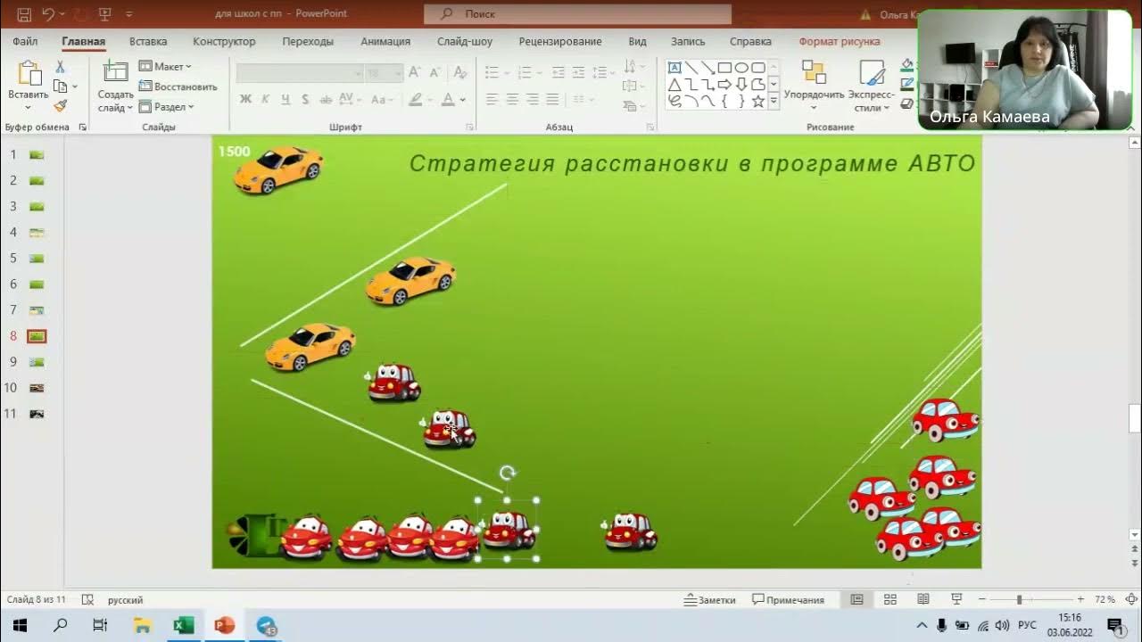Switch to slide sorter view

(890, 600)
